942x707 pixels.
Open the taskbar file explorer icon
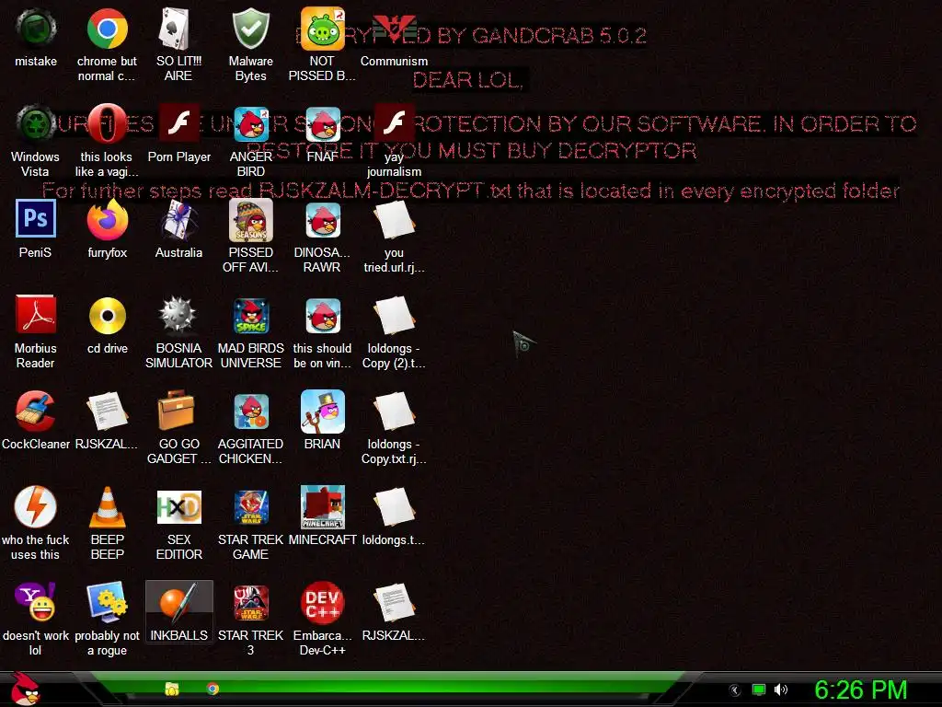tap(172, 689)
